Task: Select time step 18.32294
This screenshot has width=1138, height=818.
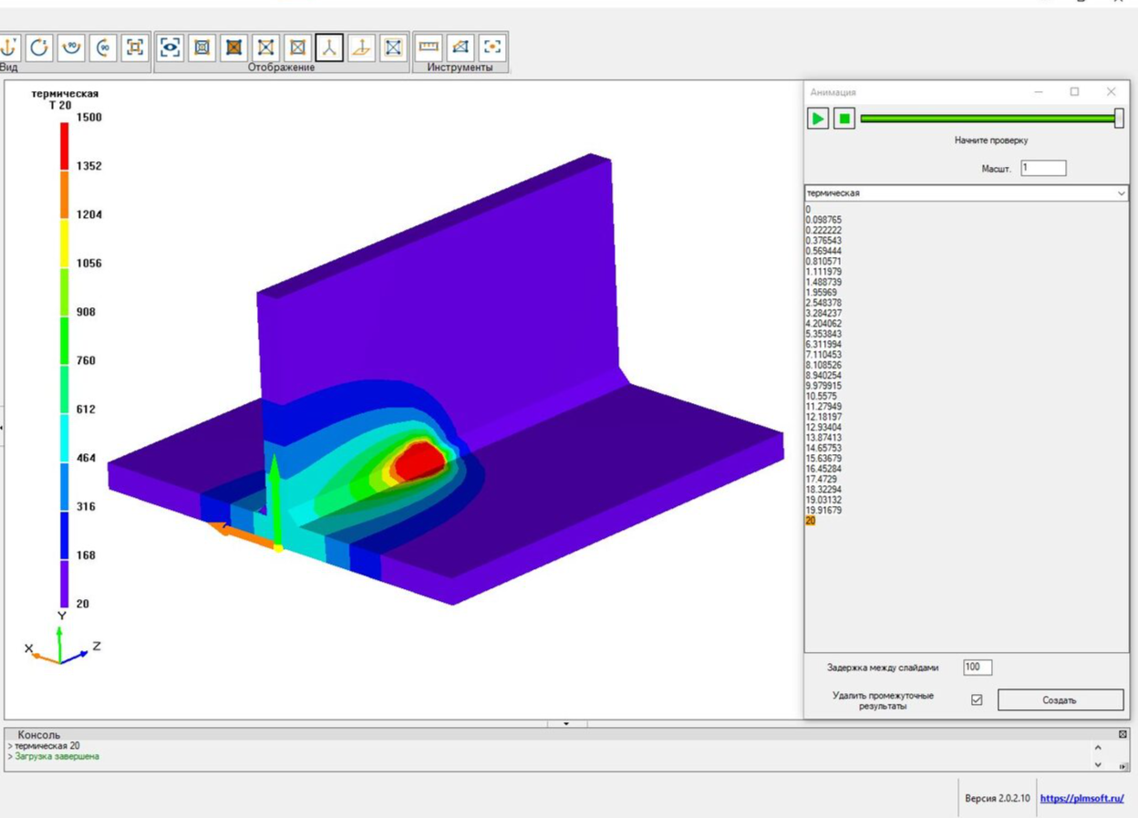Action: click(x=823, y=490)
